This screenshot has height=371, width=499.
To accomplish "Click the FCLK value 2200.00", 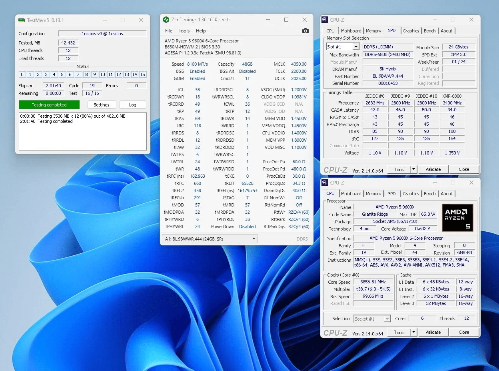I will coord(298,71).
